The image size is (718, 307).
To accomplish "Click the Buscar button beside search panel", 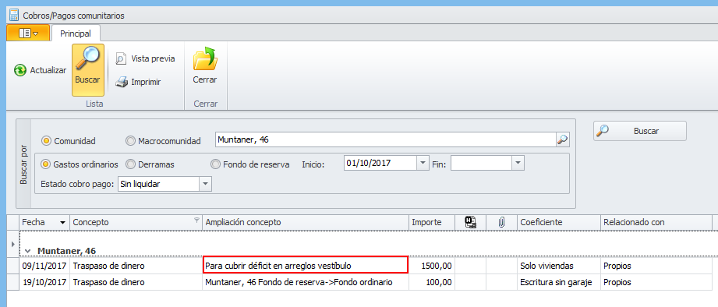I will [x=640, y=131].
